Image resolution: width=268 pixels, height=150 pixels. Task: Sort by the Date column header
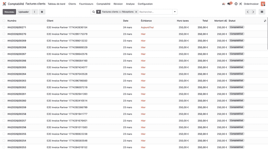(126, 21)
